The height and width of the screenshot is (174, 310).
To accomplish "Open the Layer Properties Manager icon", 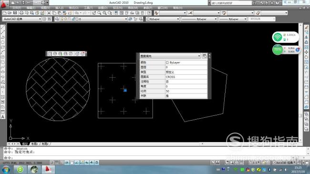I will tap(57, 19).
